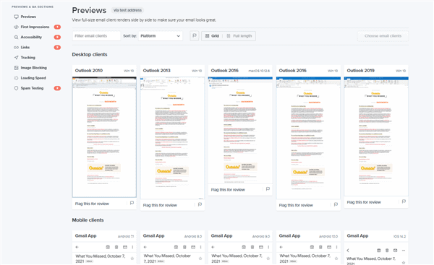Click the Gmail App Android 9.0 card title
This screenshot has width=434, height=265.
(222, 235)
